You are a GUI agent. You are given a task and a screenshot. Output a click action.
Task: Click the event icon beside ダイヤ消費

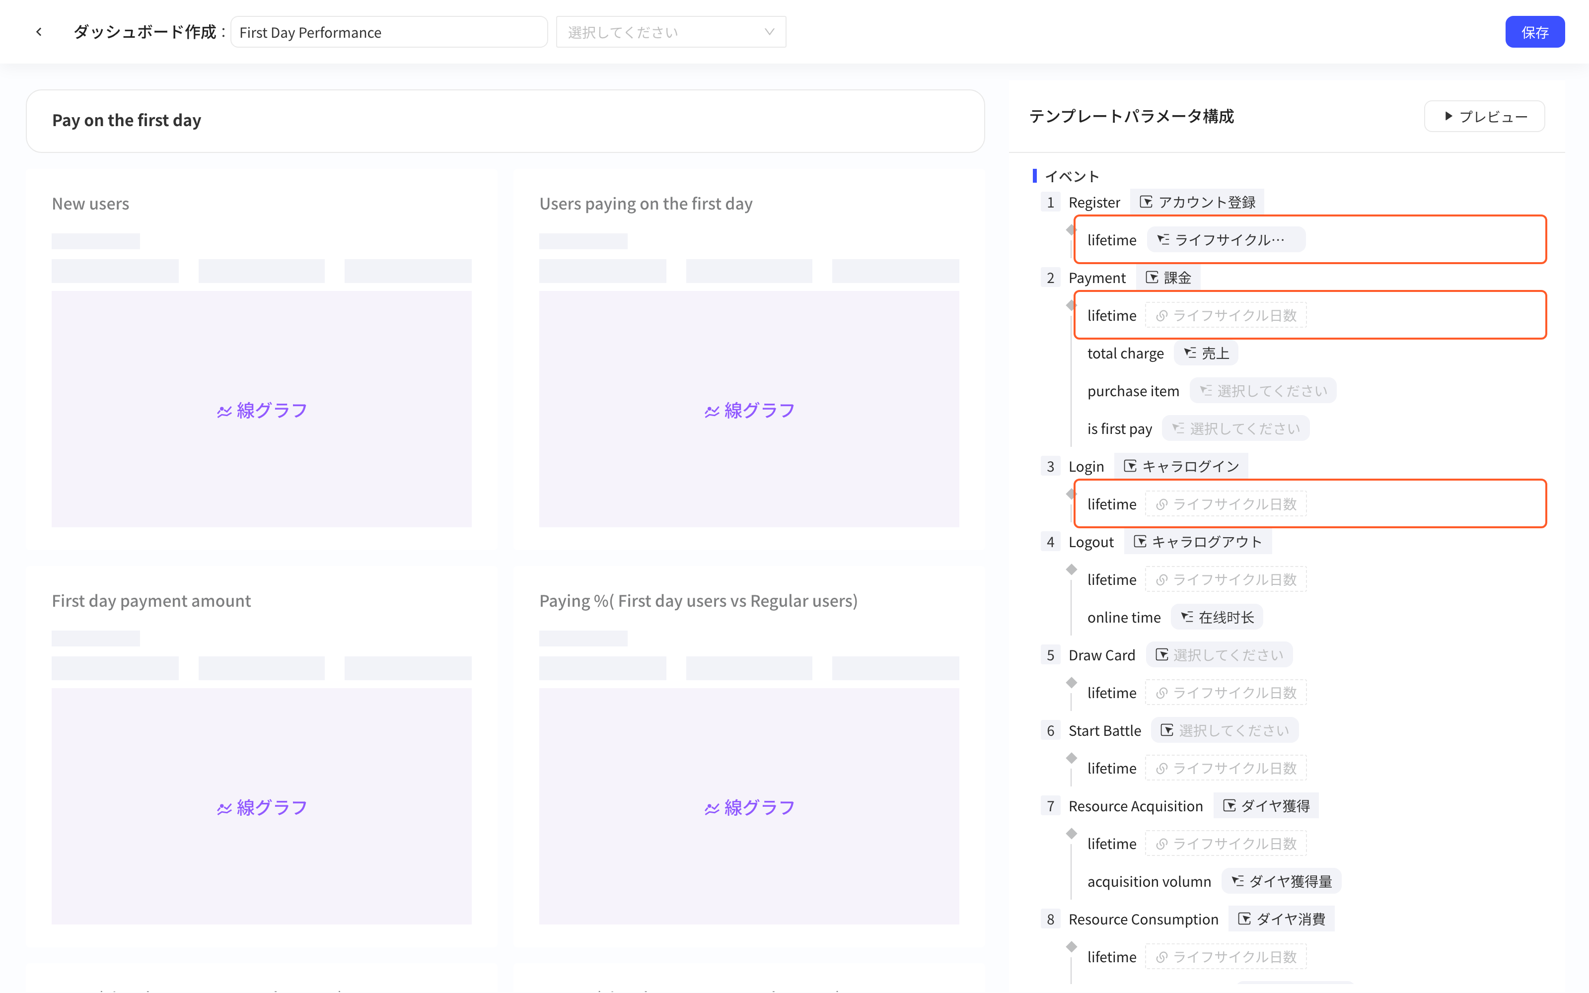1243,919
